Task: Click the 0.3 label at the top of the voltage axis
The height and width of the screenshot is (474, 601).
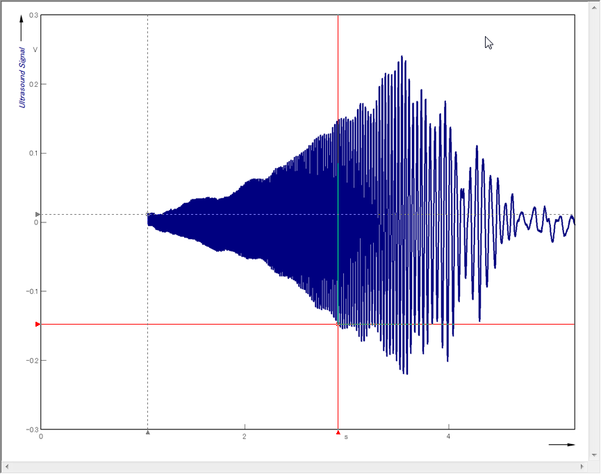Action: [x=34, y=15]
